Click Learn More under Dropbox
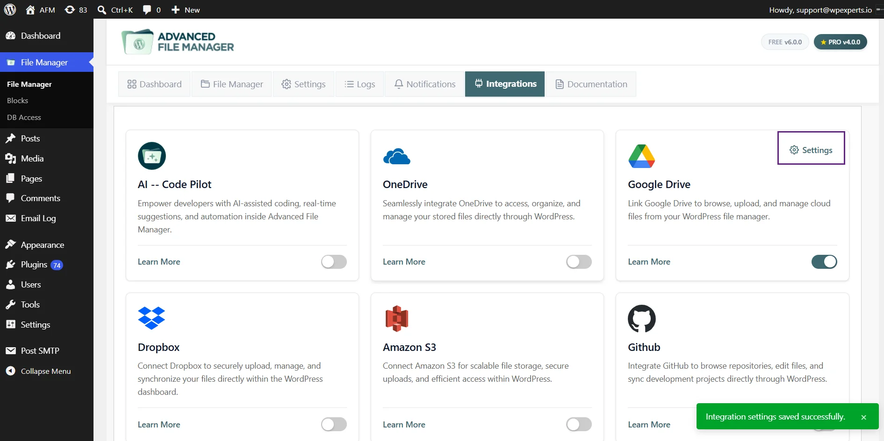The height and width of the screenshot is (441, 884). [x=159, y=425]
